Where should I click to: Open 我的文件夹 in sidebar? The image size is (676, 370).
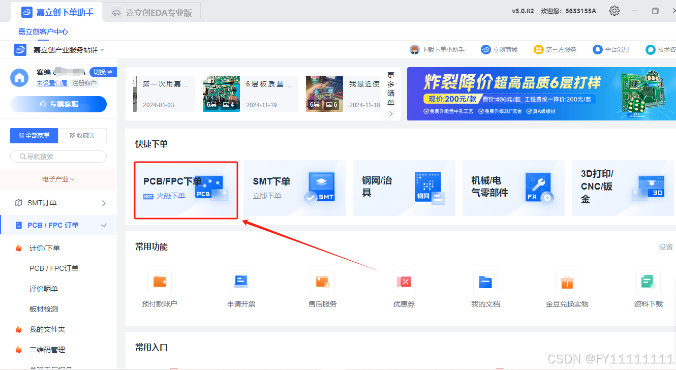tap(47, 329)
